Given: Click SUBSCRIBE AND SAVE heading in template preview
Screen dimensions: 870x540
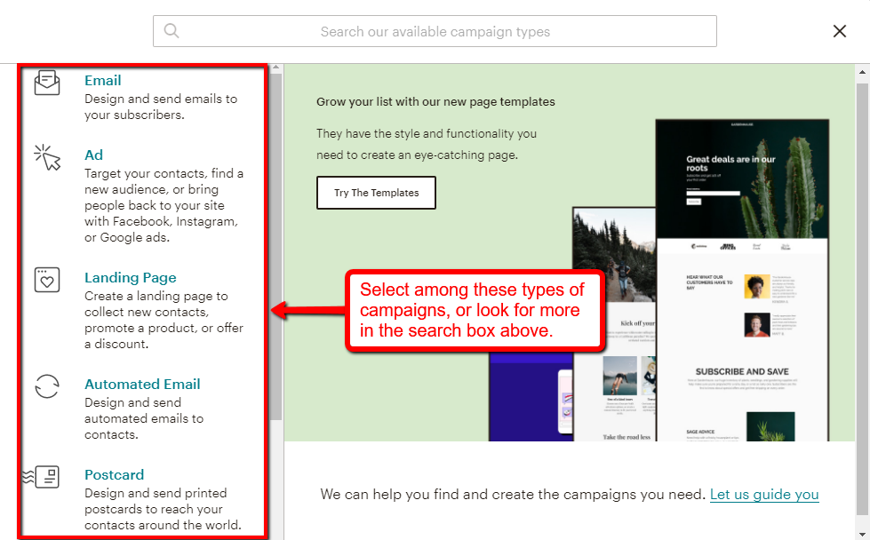Looking at the screenshot, I should click(742, 371).
